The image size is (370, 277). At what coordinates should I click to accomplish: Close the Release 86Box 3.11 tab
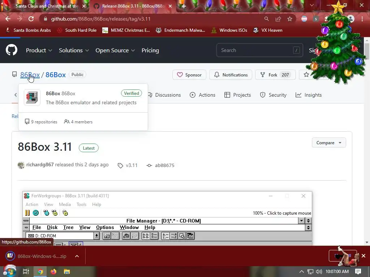pyautogui.click(x=170, y=6)
